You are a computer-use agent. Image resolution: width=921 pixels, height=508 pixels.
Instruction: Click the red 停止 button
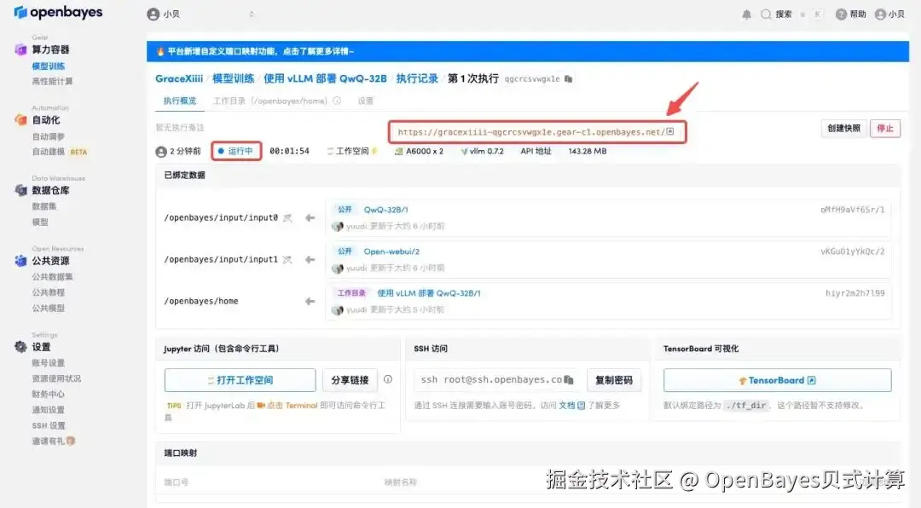pos(884,129)
